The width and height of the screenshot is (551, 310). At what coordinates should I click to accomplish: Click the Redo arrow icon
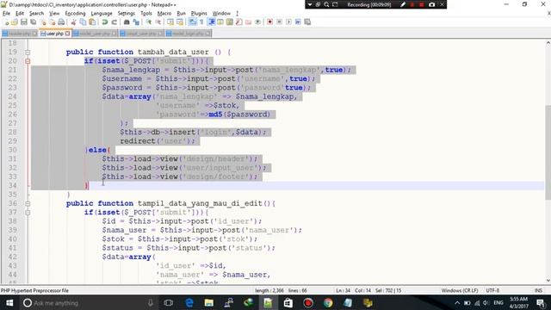point(114,22)
